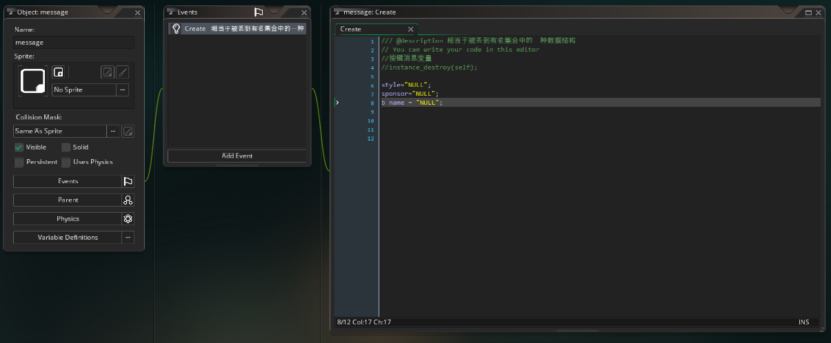Click the flag icon in Events title bar

[x=259, y=12]
